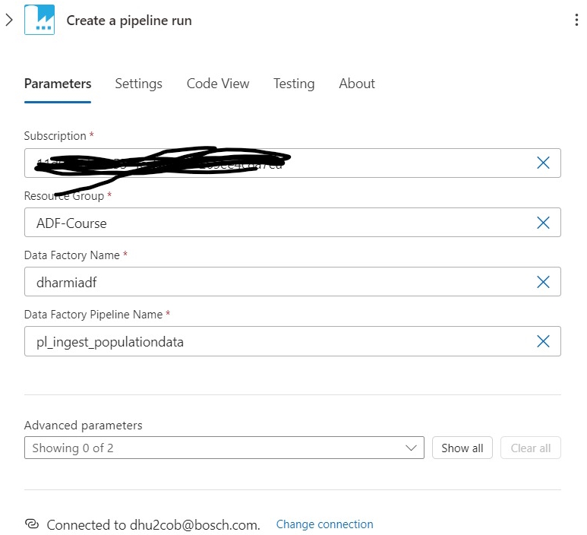Go to the Testing tab
Image resolution: width=587 pixels, height=535 pixels.
[294, 84]
